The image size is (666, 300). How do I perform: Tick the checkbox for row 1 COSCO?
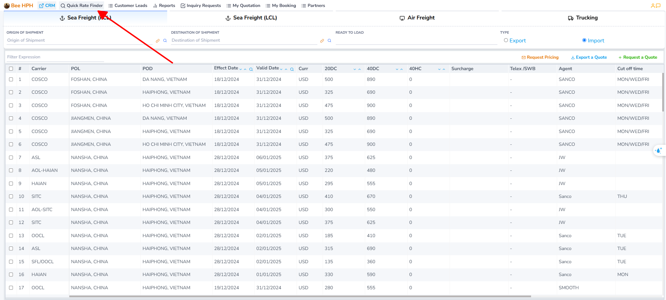point(11,80)
